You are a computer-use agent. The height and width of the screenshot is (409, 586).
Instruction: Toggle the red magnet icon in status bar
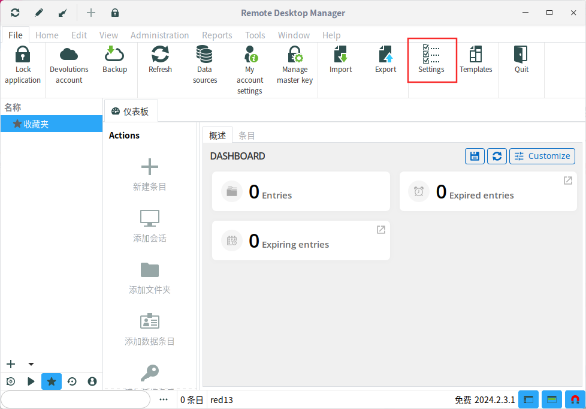[575, 399]
